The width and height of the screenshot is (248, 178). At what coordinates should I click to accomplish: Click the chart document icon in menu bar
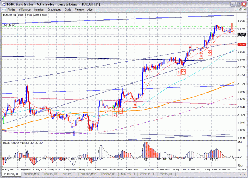tap(4, 9)
